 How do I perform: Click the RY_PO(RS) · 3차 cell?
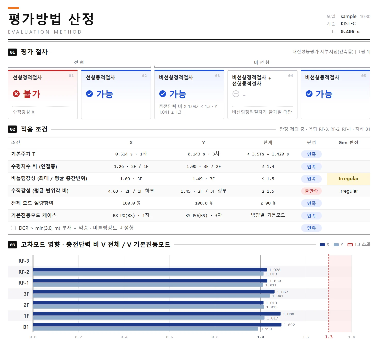(203, 215)
